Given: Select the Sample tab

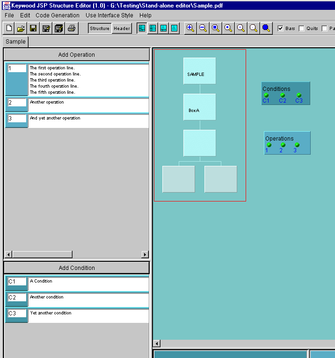Looking at the screenshot, I should [15, 42].
